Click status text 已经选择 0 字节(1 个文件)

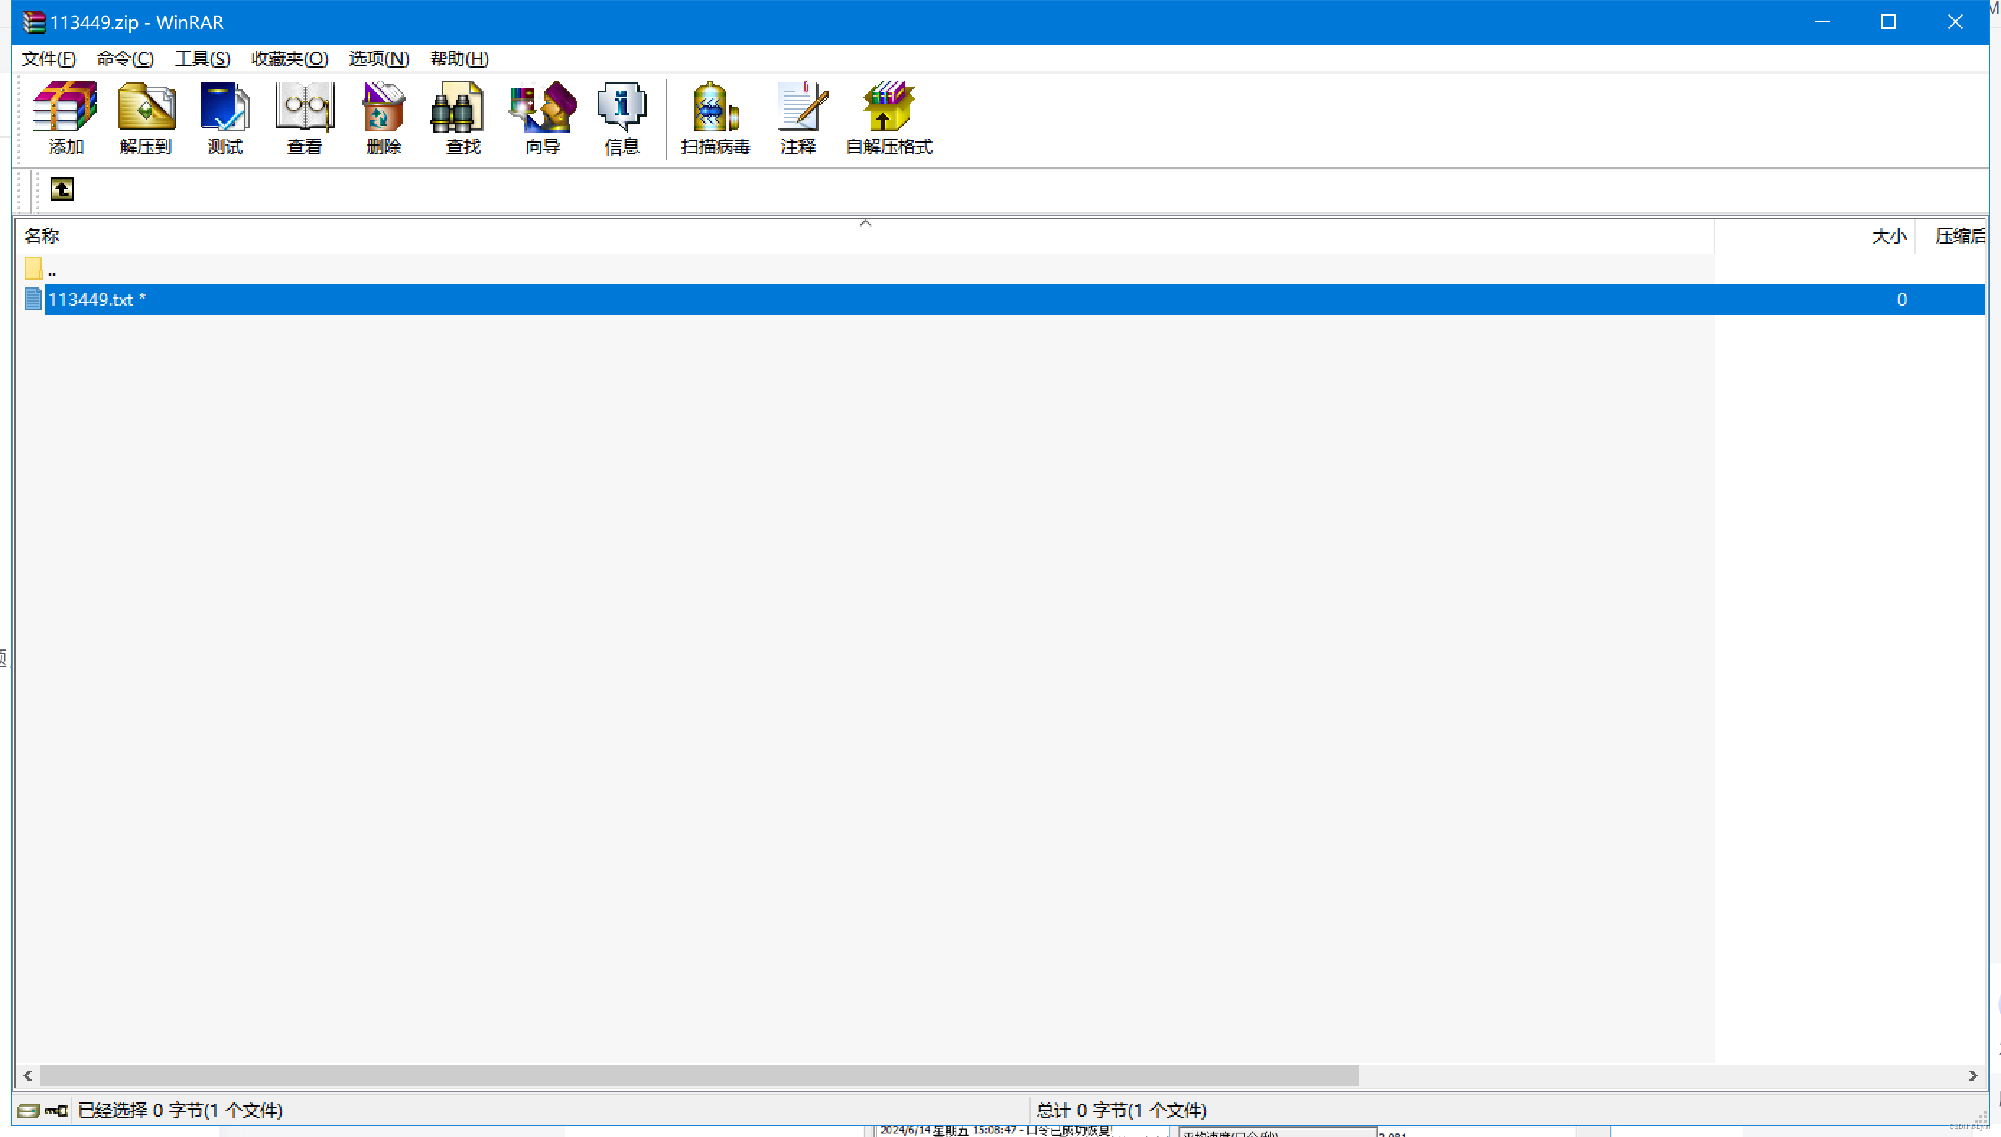pos(180,1110)
